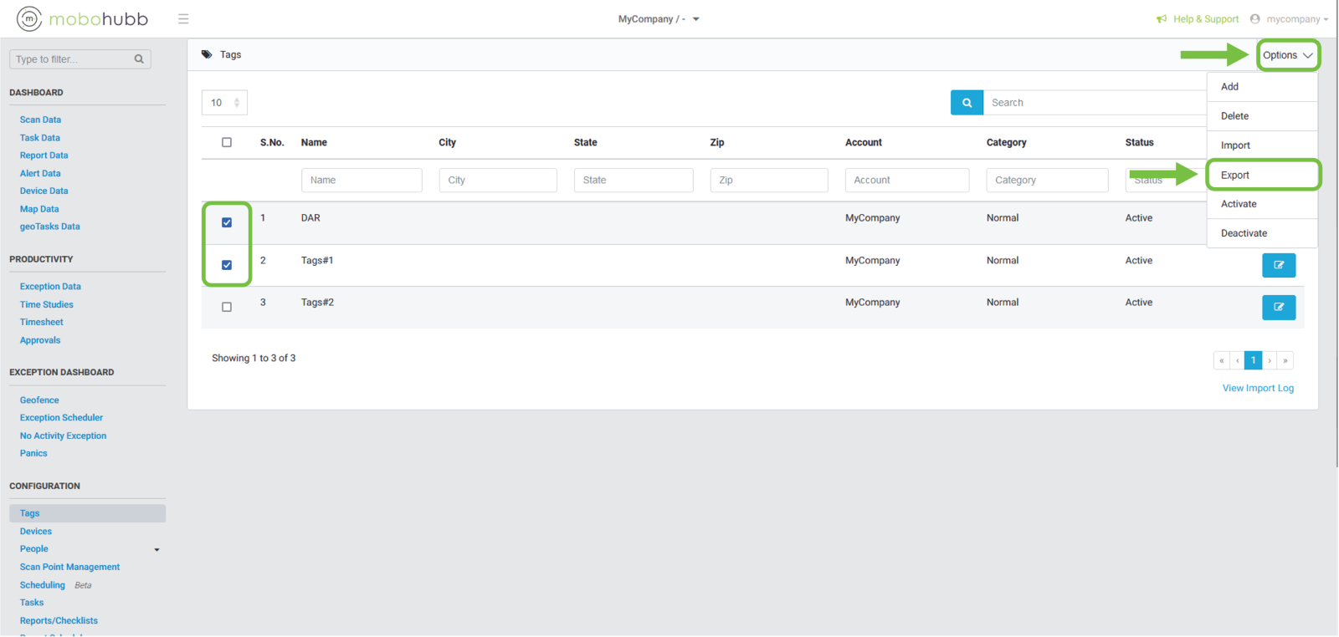Check the Tags#2 row checkbox
The image size is (1339, 637).
pos(227,307)
